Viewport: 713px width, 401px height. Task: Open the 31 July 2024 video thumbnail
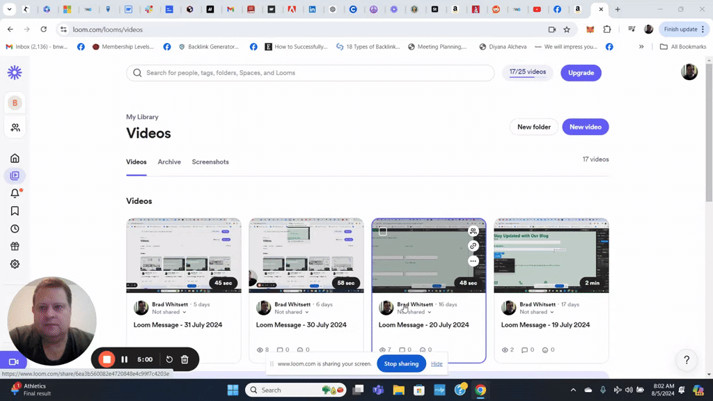coord(184,255)
